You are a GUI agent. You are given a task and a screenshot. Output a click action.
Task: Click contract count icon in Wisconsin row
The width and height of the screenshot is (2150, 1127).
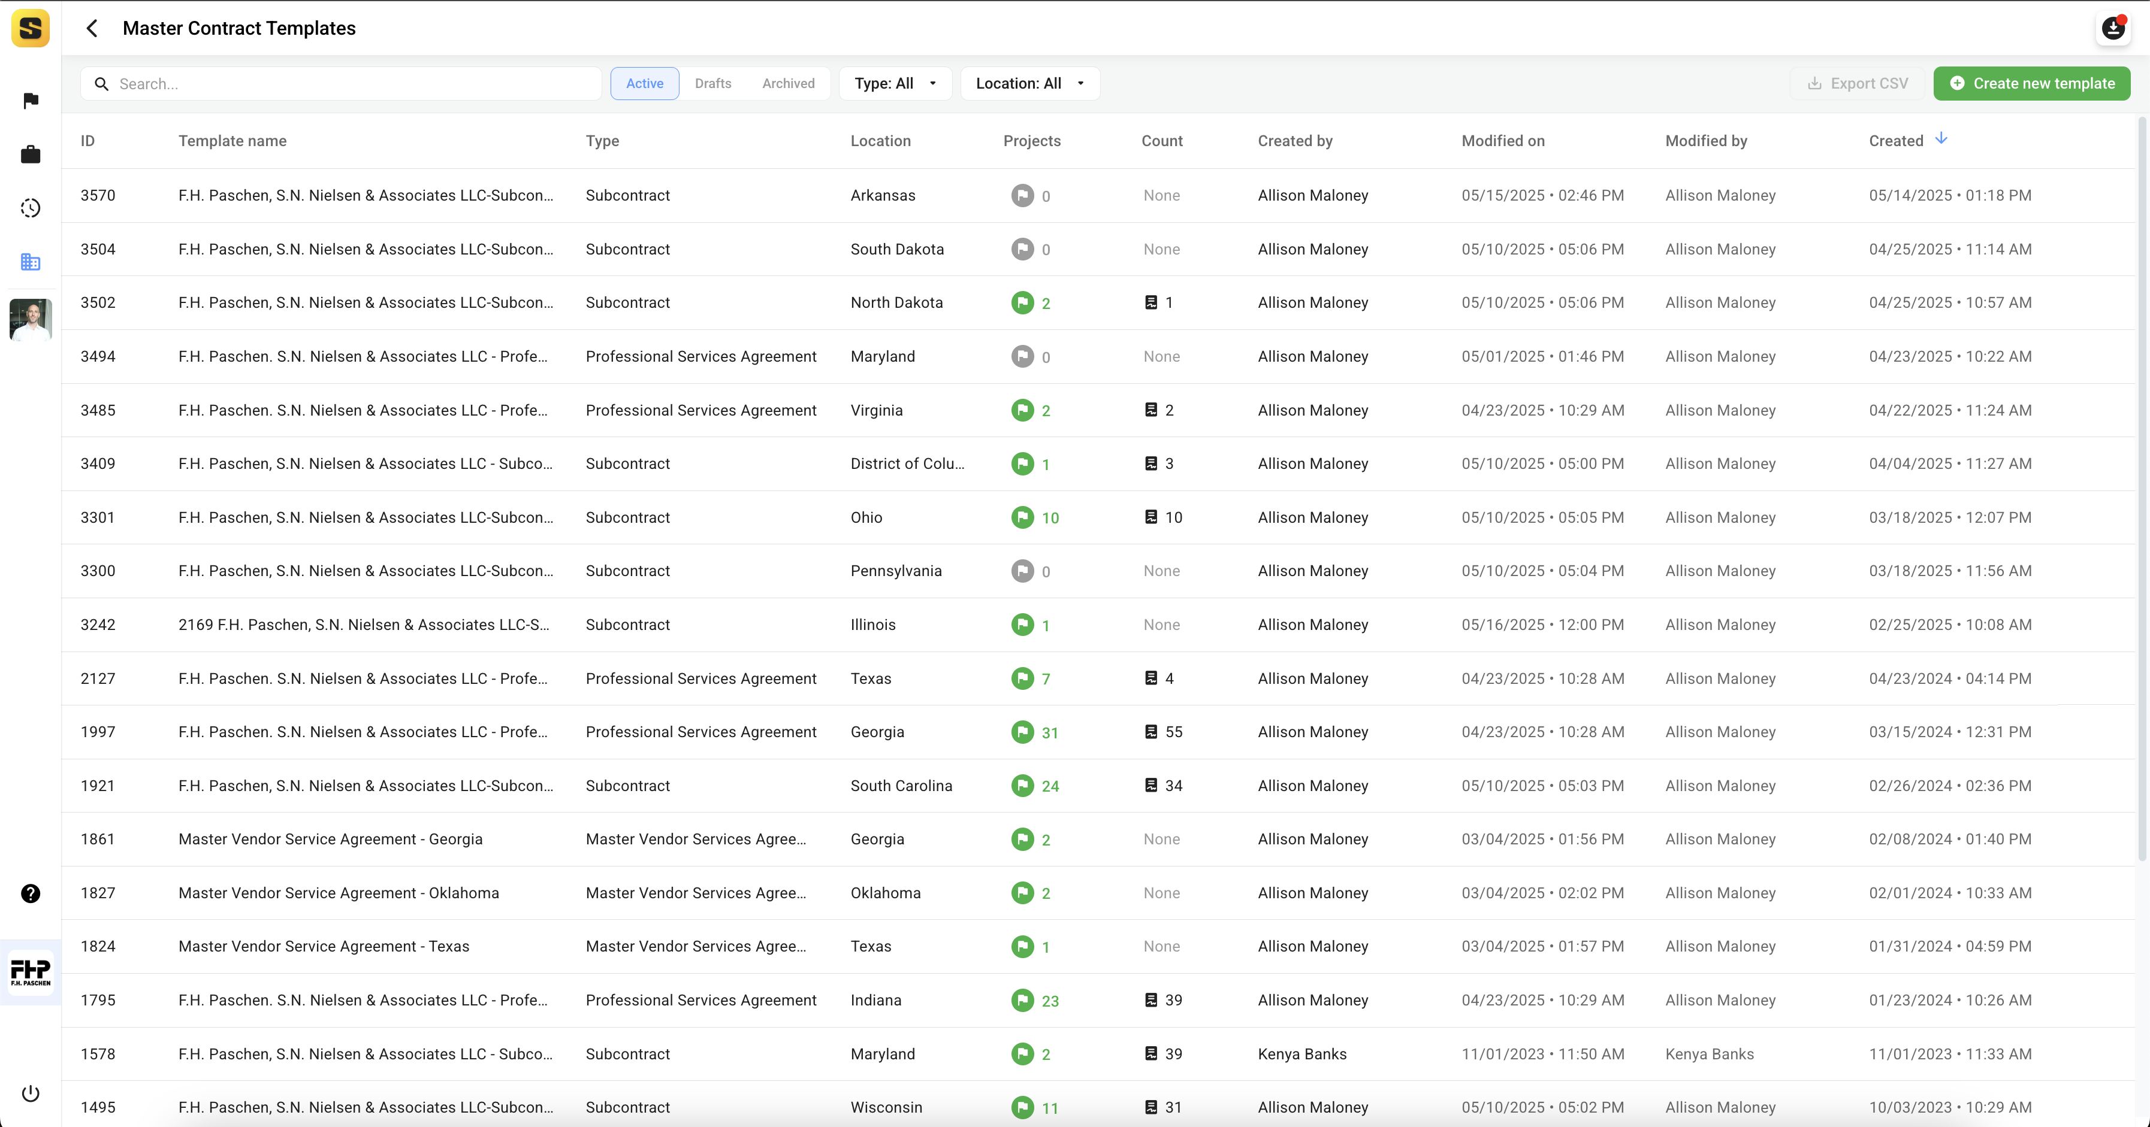tap(1151, 1107)
